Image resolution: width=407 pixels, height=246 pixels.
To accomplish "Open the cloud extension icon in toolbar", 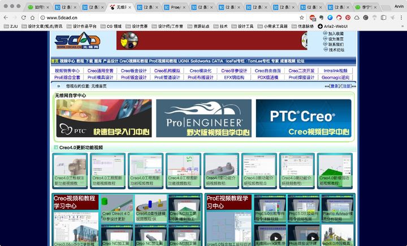I will [x=357, y=18].
